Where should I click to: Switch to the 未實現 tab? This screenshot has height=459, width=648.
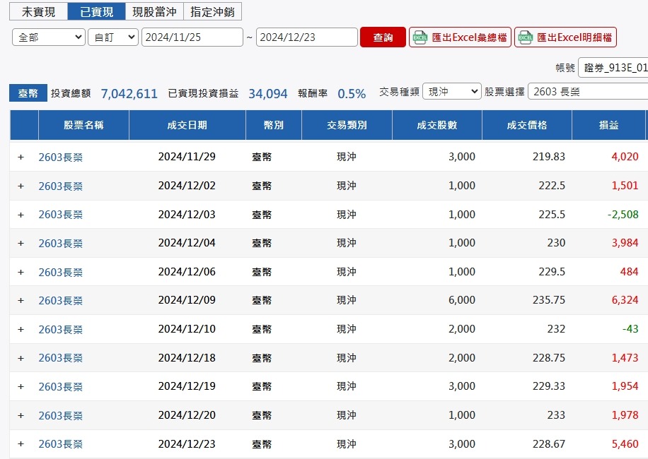pyautogui.click(x=38, y=12)
